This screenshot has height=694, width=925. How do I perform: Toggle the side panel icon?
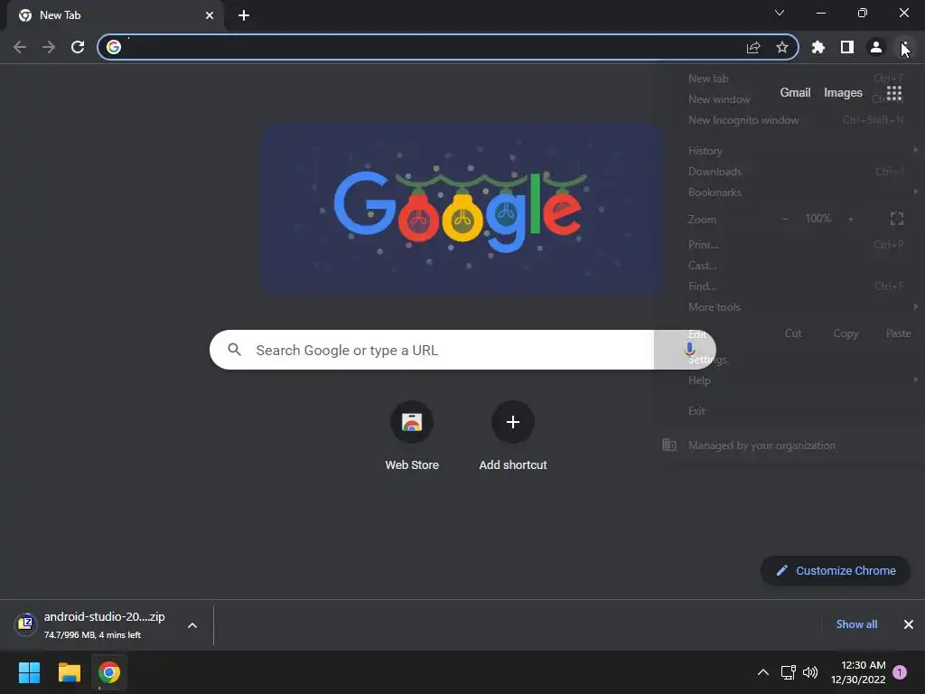point(847,47)
